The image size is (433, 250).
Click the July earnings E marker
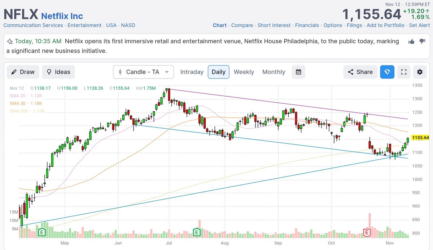click(x=197, y=232)
